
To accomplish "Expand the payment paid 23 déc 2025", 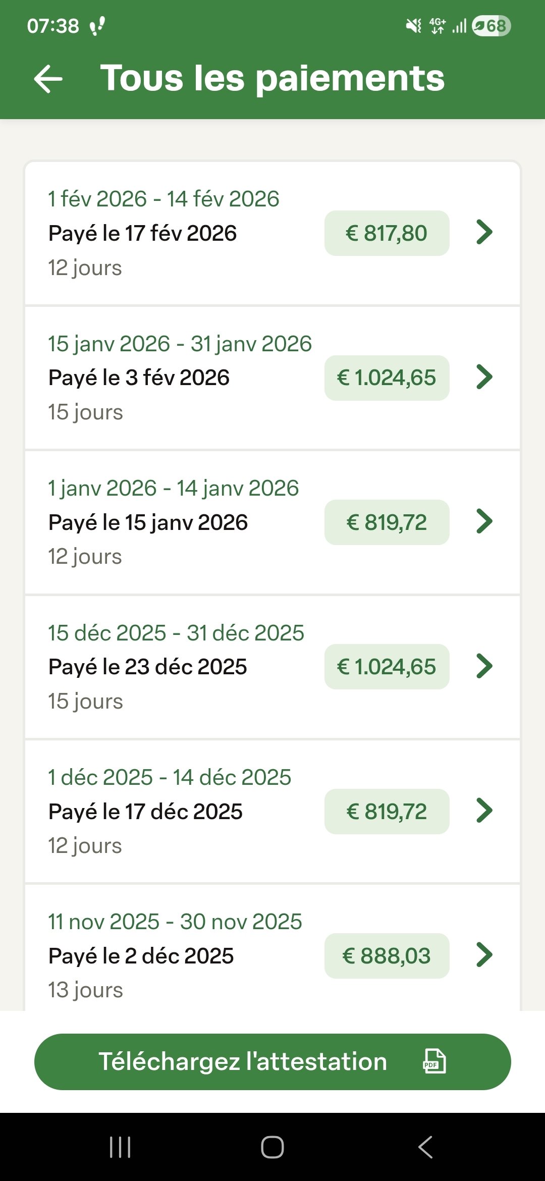I will click(x=484, y=666).
